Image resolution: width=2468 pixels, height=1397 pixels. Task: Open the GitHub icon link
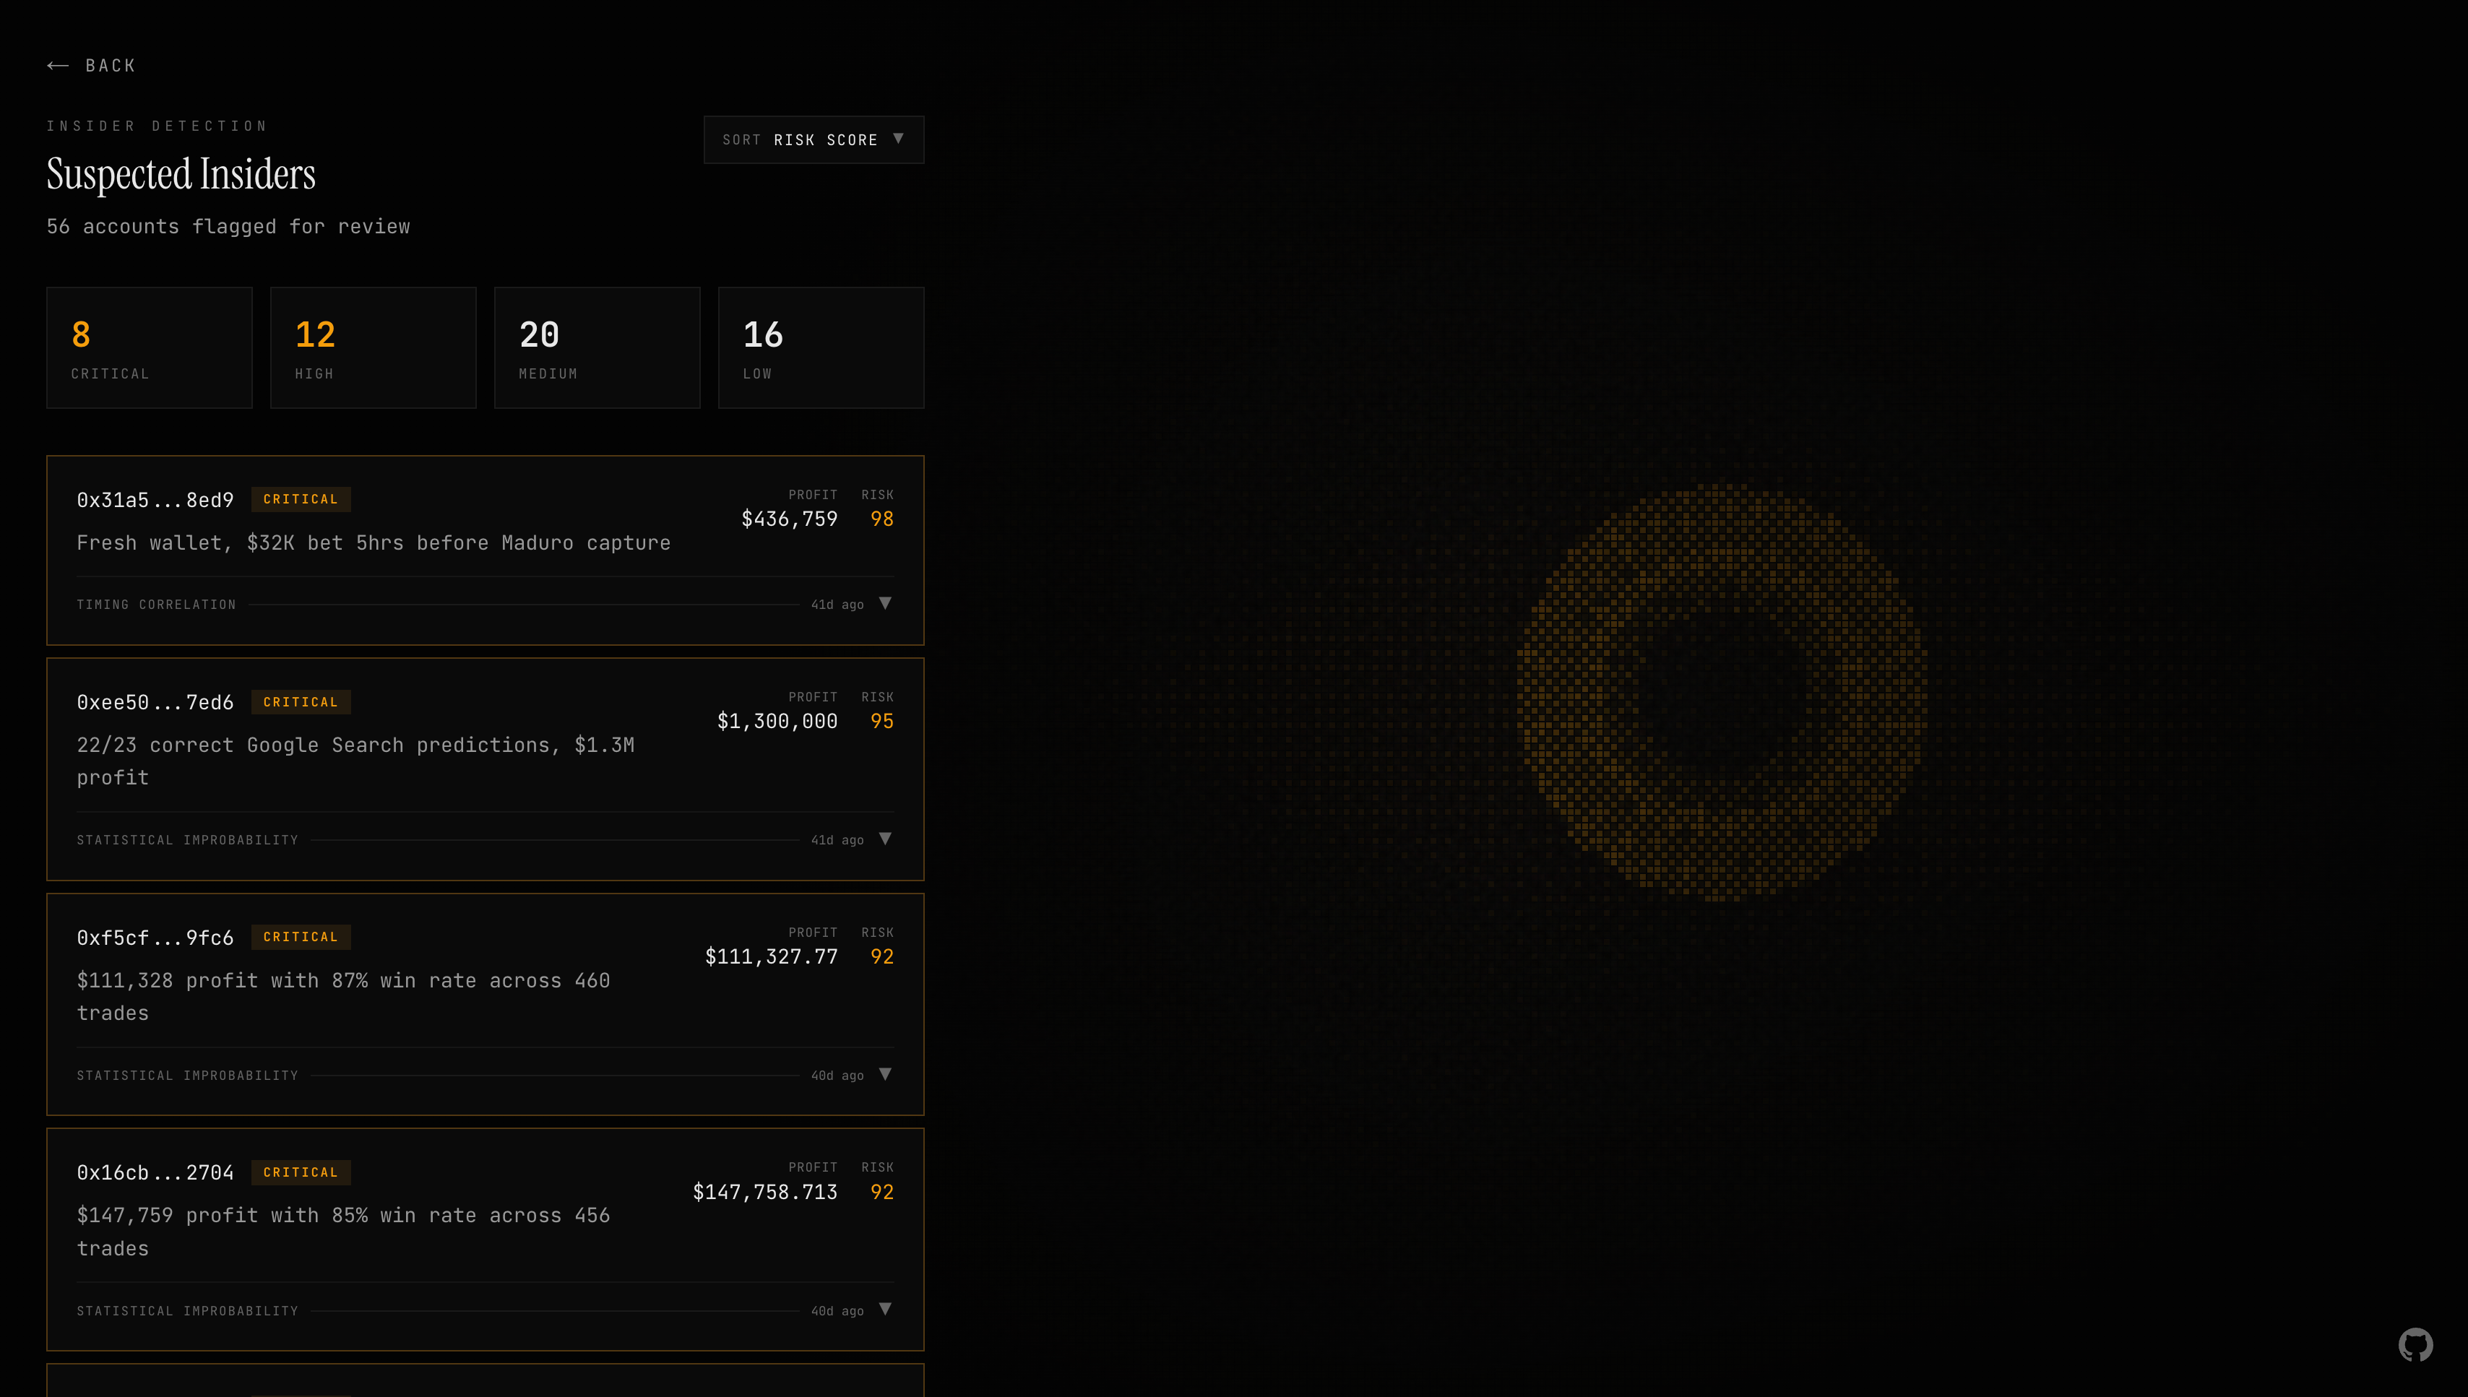tap(2415, 1344)
